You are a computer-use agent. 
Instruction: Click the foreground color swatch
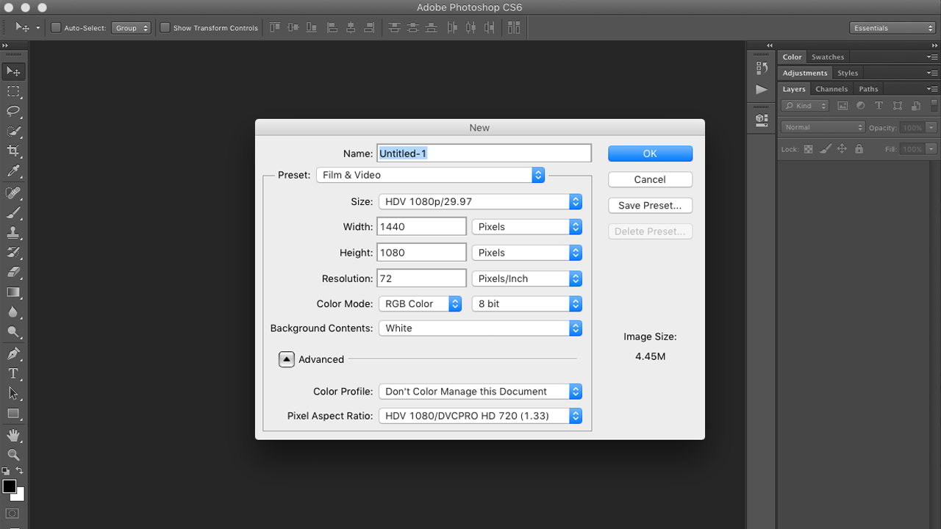pos(9,486)
